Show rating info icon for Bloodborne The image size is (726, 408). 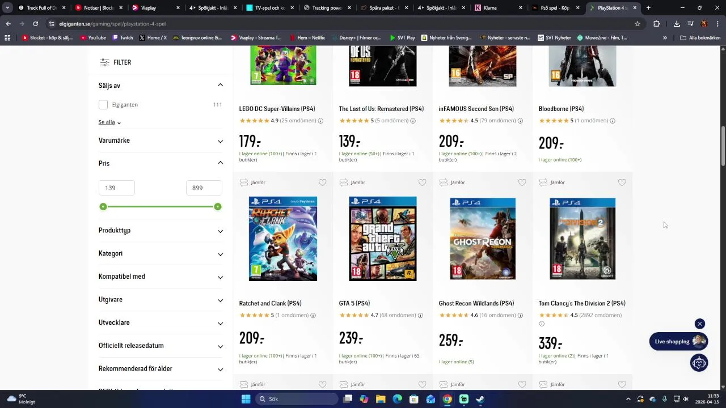(x=612, y=121)
